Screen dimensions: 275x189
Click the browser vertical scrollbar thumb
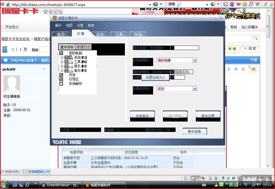[x=268, y=26]
